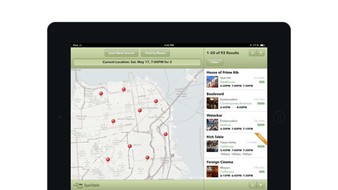
Task: Open the Foreign Cinema listing title
Action: point(220,162)
